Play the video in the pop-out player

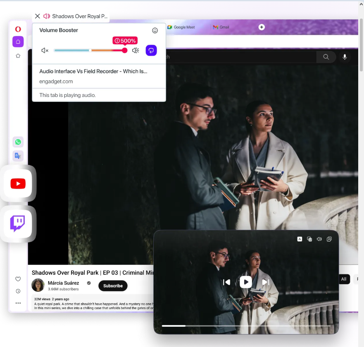246,282
